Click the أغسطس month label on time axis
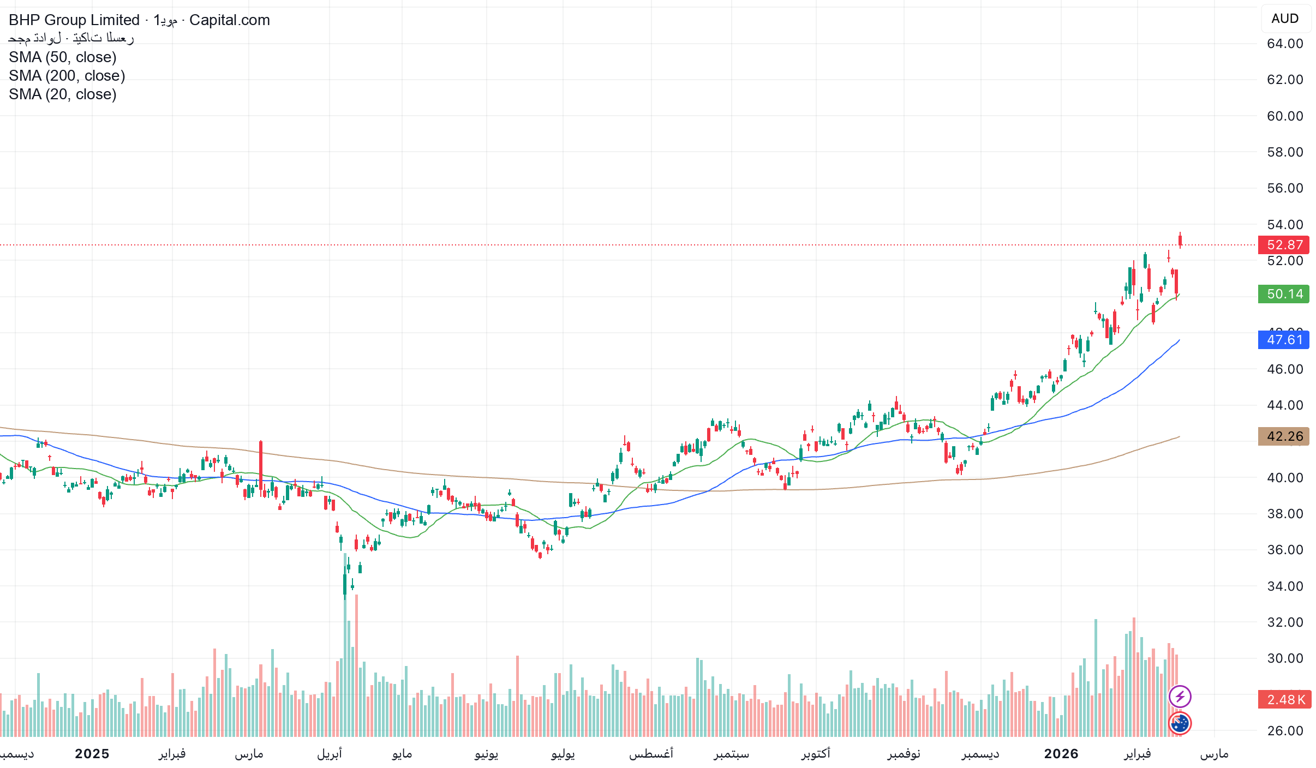Screen dimensions: 1316x768 pos(651,754)
